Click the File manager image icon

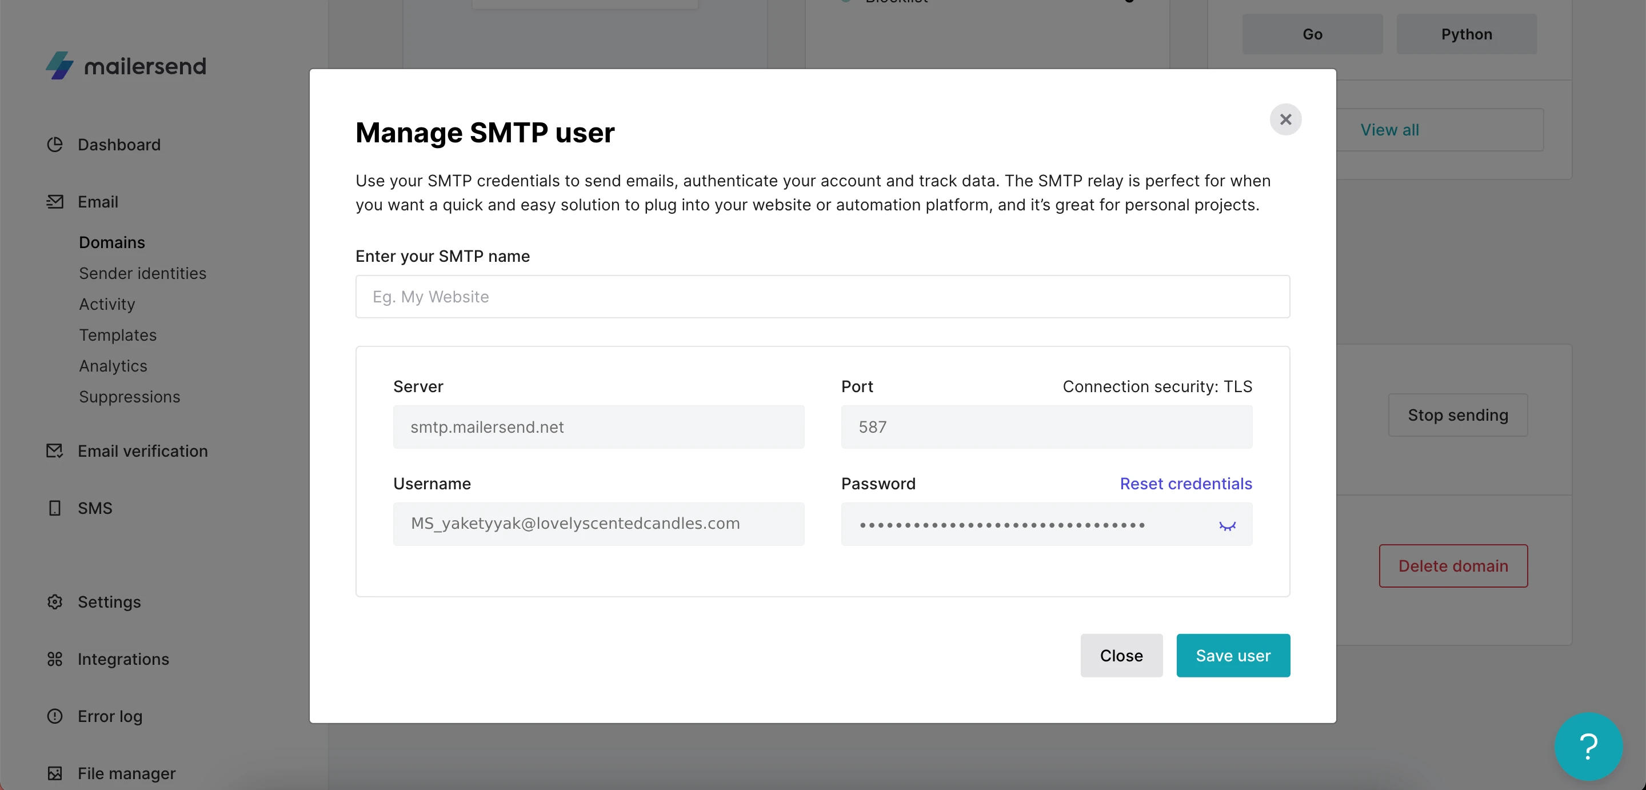55,773
